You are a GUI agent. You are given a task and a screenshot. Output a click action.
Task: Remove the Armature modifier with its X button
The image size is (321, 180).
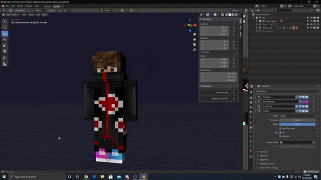point(313,97)
